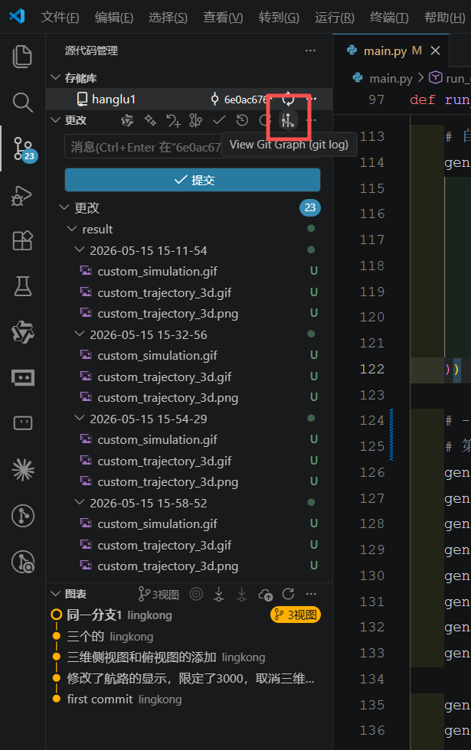The width and height of the screenshot is (471, 750).
Task: Open custom_simulation.gif under 15-58-52 folder
Action: [157, 523]
